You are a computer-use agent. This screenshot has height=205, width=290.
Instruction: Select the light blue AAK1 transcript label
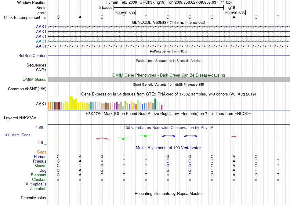point(41,41)
